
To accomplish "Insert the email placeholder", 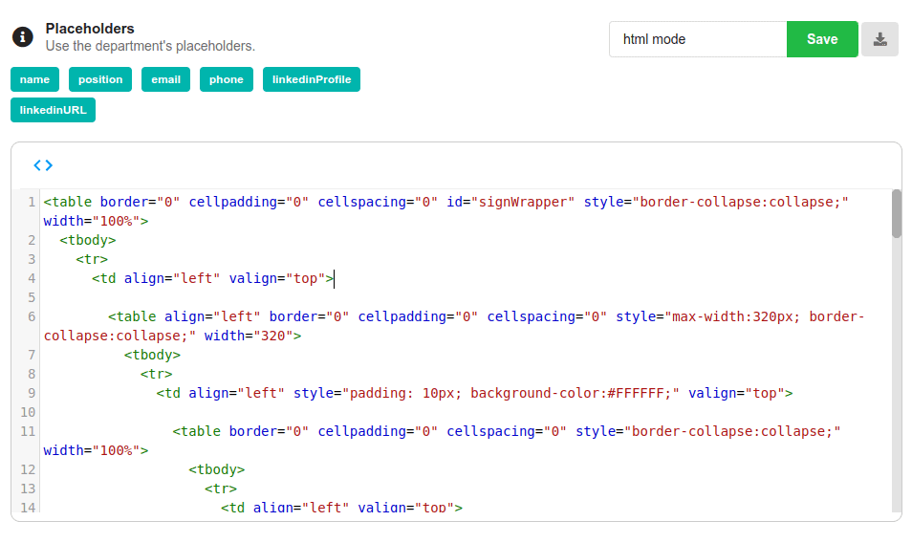I will [165, 79].
